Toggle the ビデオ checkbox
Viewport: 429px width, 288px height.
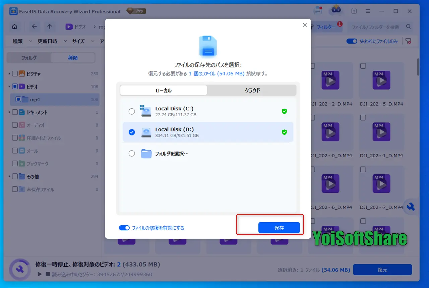tap(15, 87)
